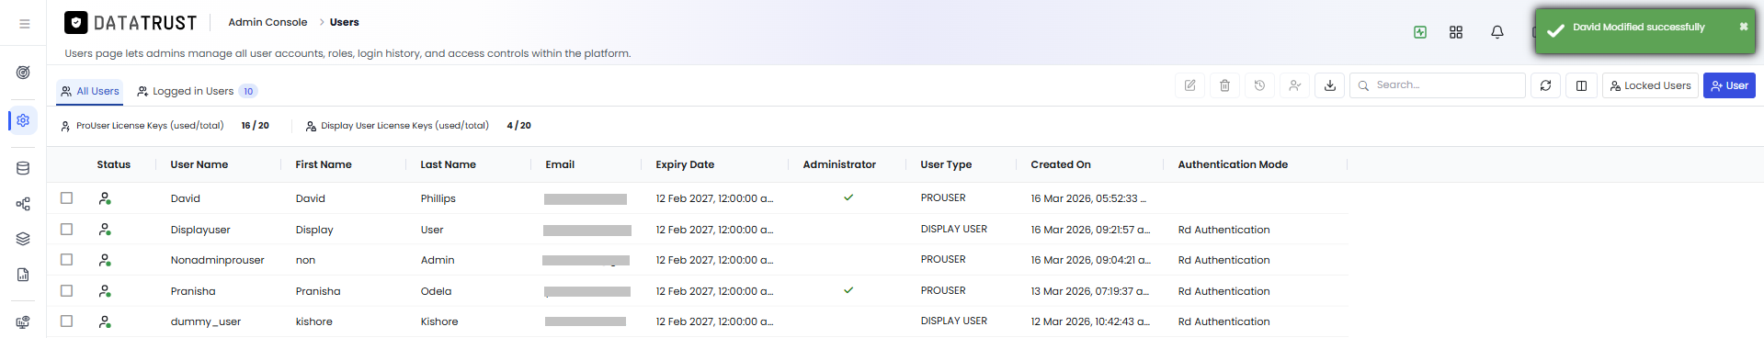Select the checkbox for the Pranisha row
The image size is (1764, 338).
click(x=66, y=290)
